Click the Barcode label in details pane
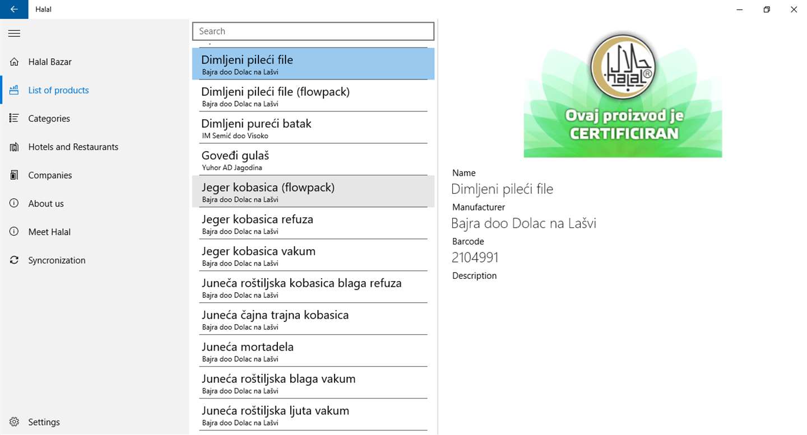Image resolution: width=807 pixels, height=435 pixels. (x=468, y=241)
